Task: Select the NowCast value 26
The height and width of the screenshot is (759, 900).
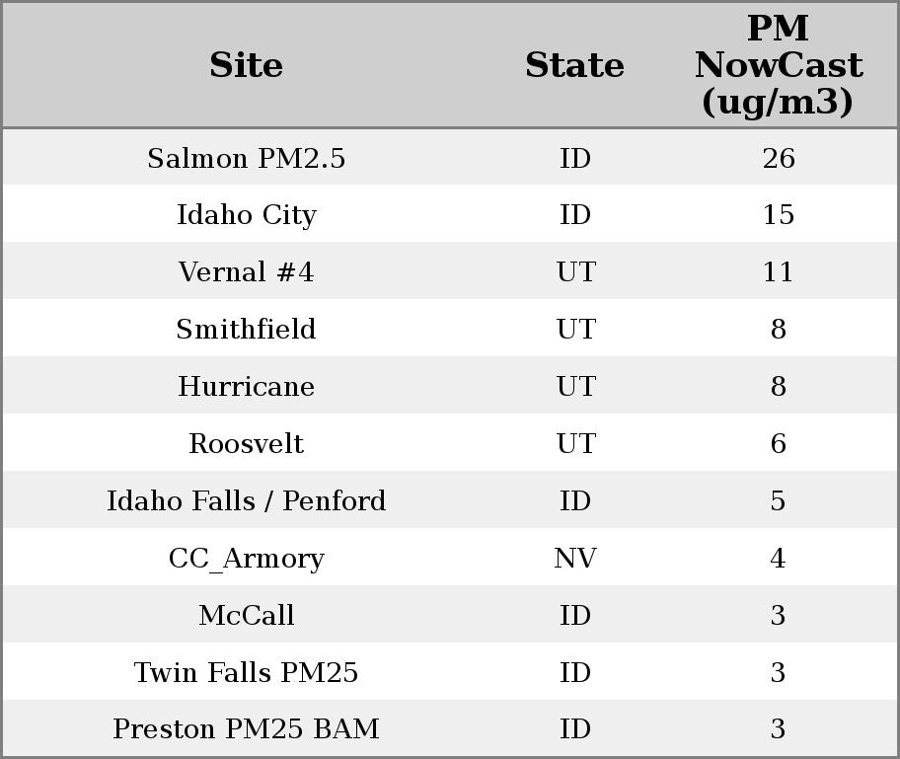Action: [778, 158]
